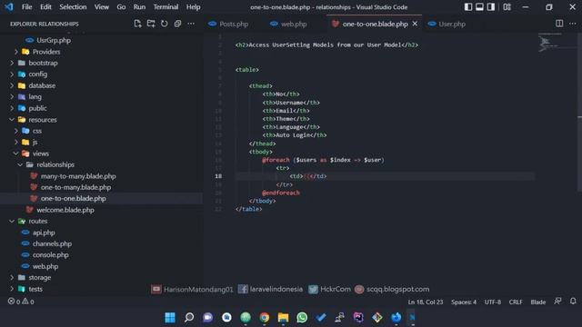Click feedback icon in status bar
This screenshot has width=582, height=327.
click(557, 302)
